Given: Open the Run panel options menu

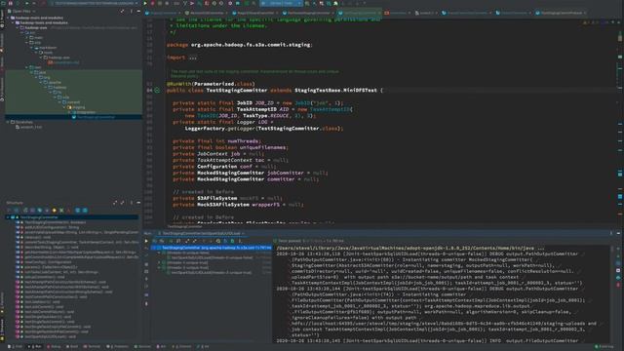Looking at the screenshot, I should pos(611,233).
